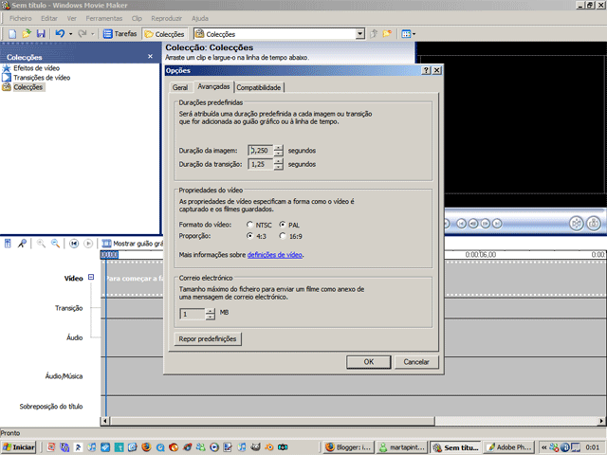Screen dimensions: 607x455
Task: Switch to the Compatibilidade tab
Action: [259, 87]
